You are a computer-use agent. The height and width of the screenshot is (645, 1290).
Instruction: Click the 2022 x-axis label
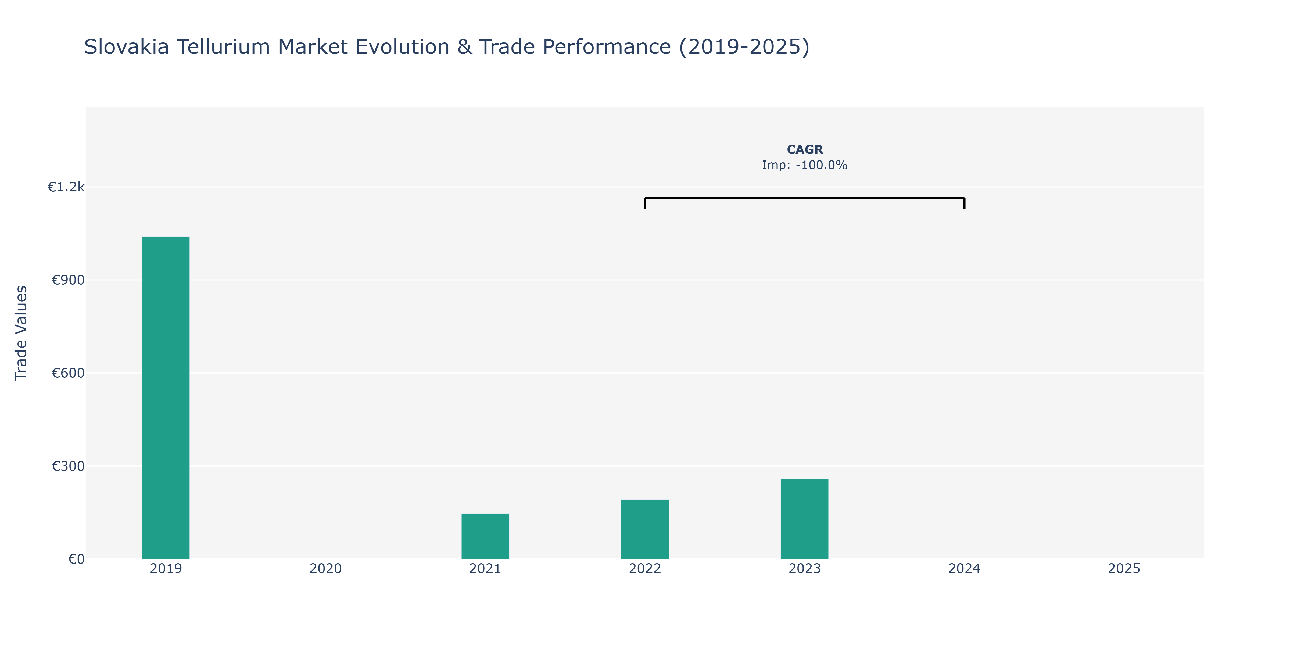pos(645,569)
